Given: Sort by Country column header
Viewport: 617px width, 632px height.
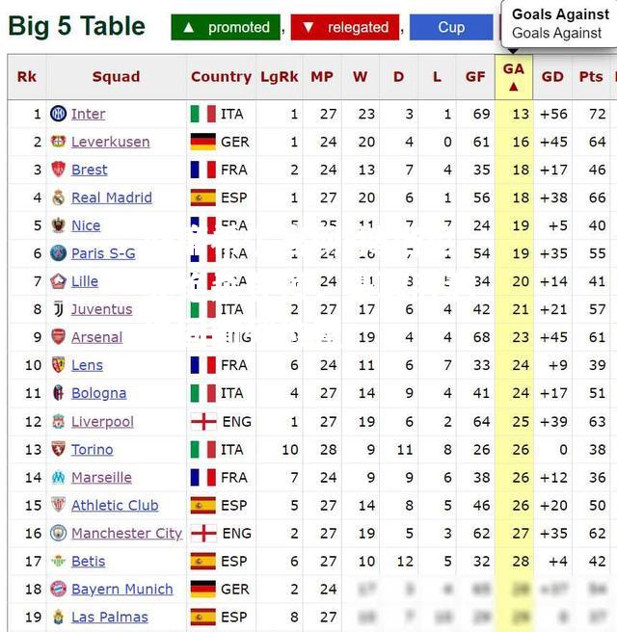Looking at the screenshot, I should pos(221,76).
